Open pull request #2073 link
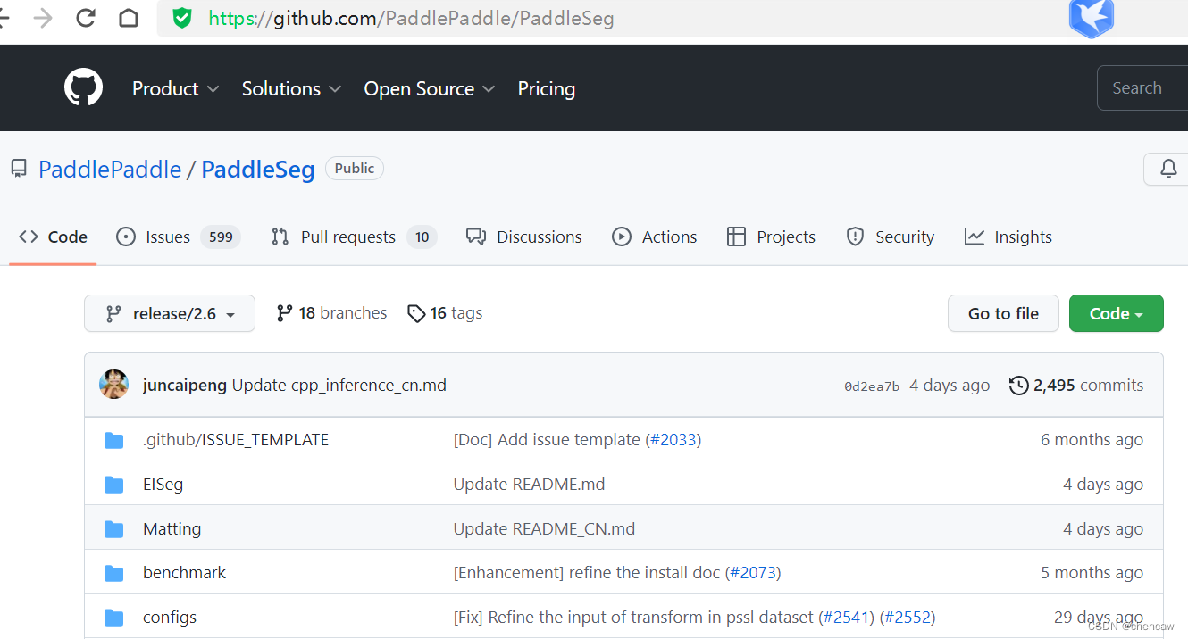The height and width of the screenshot is (639, 1188). [753, 573]
